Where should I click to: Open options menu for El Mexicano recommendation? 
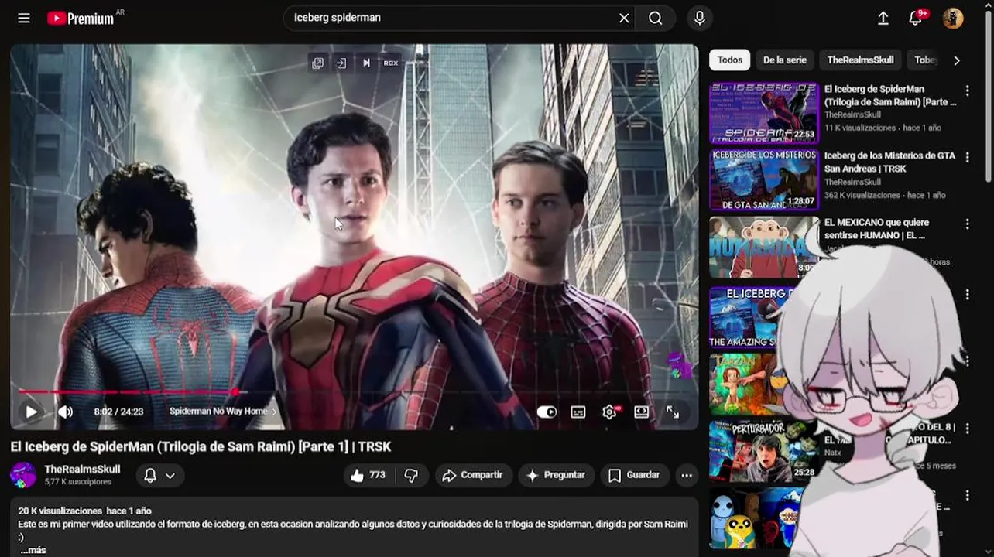967,224
